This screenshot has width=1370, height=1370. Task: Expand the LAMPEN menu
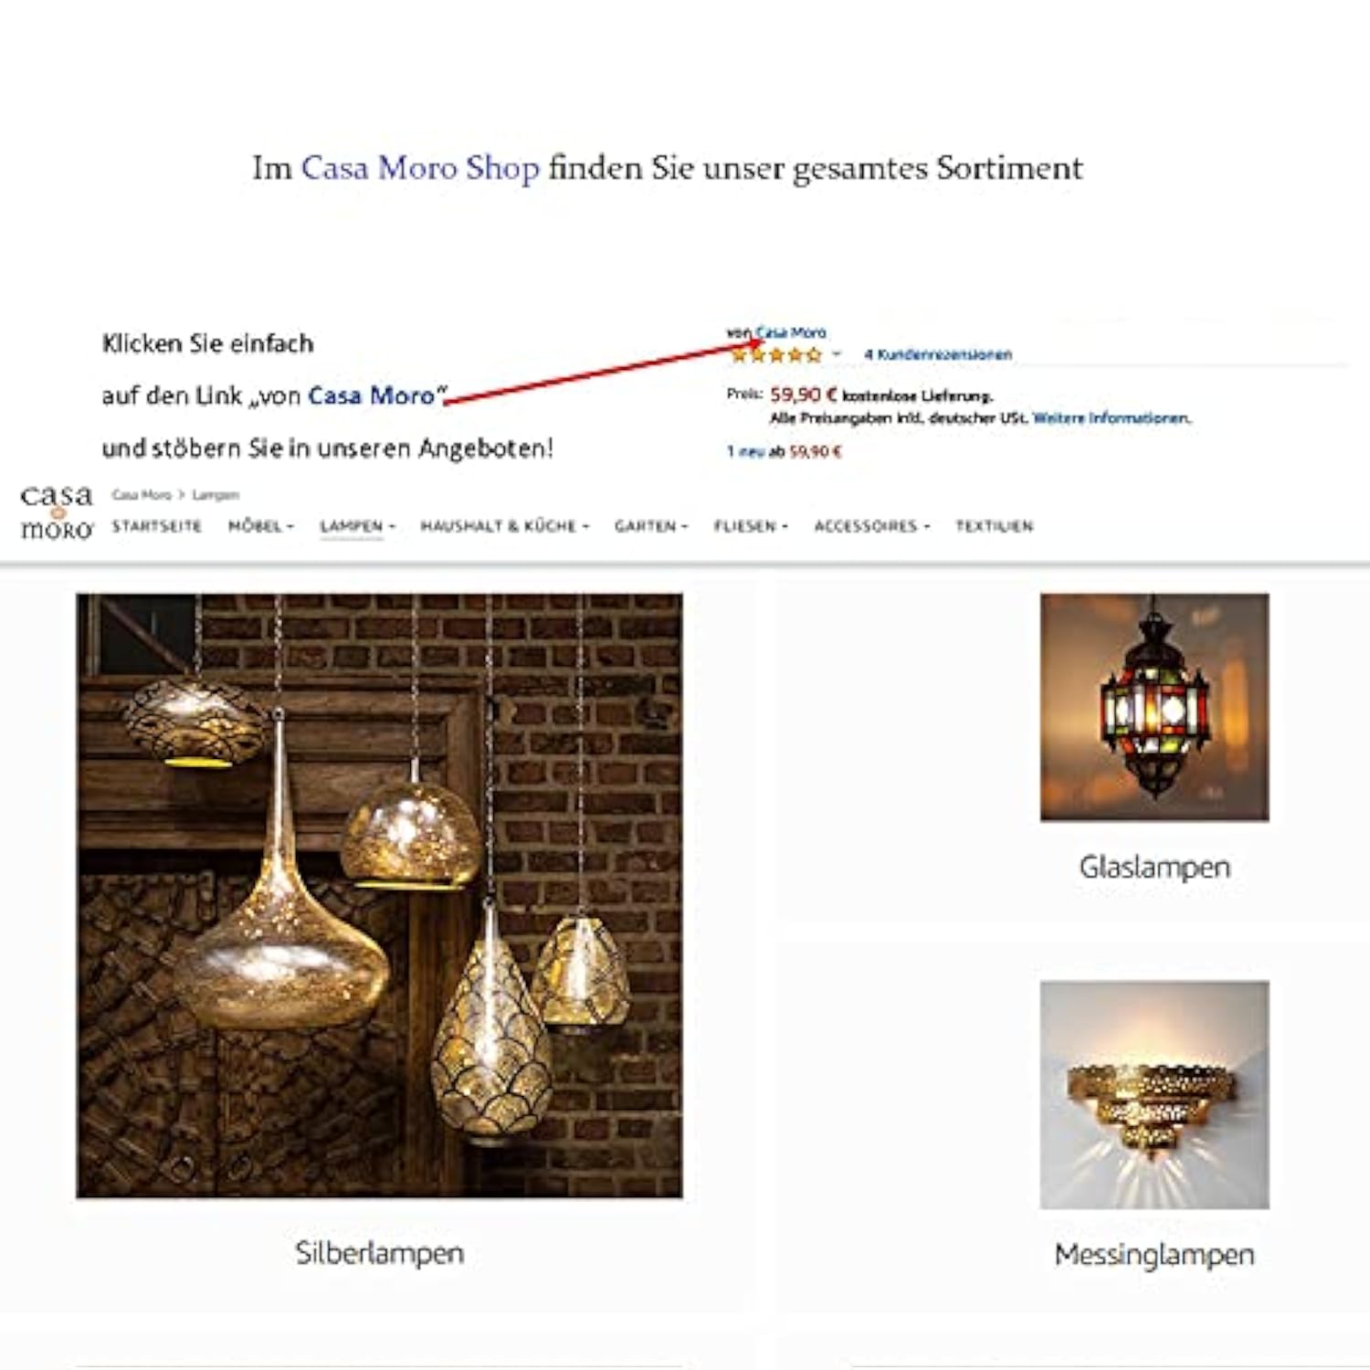tap(357, 526)
